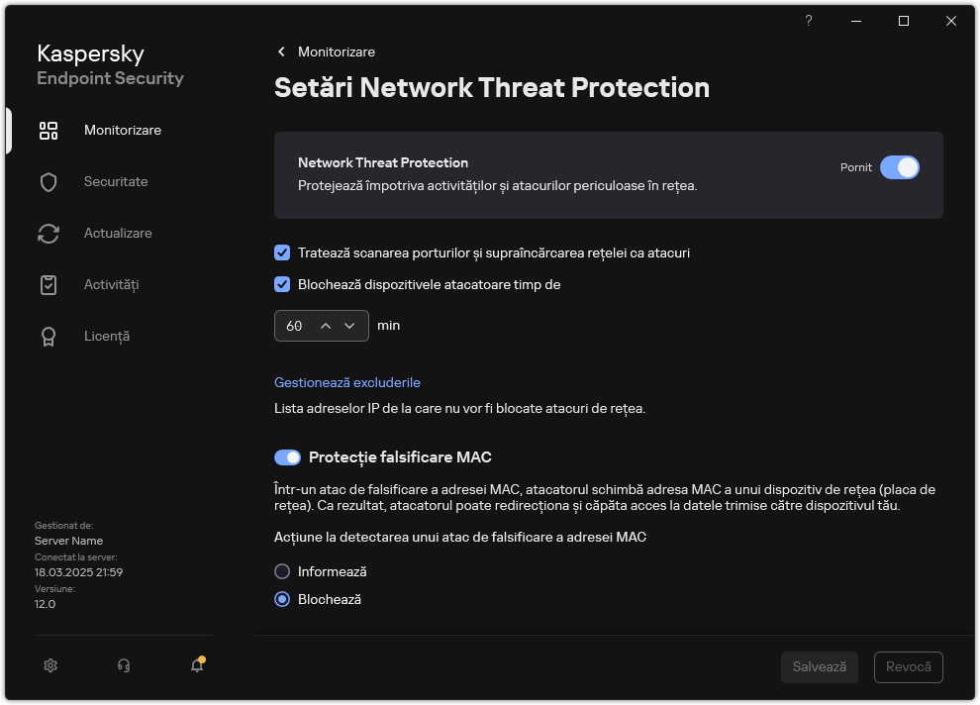Click the Activități clipboard icon
This screenshot has width=980, height=705.
point(48,284)
